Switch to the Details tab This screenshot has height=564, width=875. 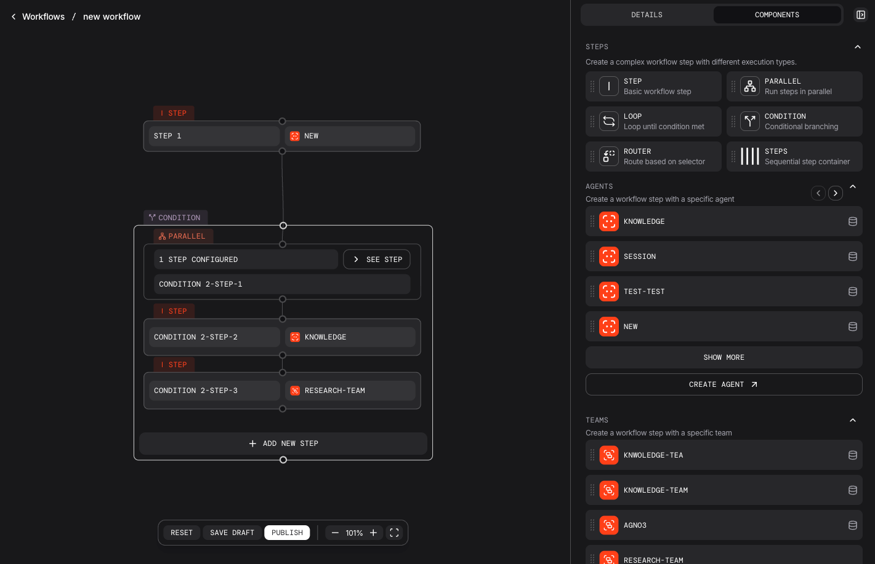click(x=647, y=15)
